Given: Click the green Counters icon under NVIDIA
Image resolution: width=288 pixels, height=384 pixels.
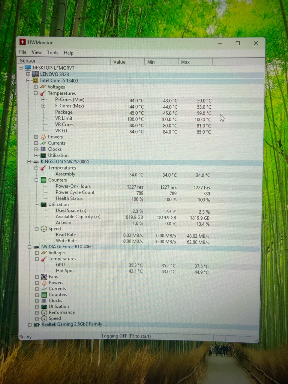Looking at the screenshot, I should coord(44,295).
